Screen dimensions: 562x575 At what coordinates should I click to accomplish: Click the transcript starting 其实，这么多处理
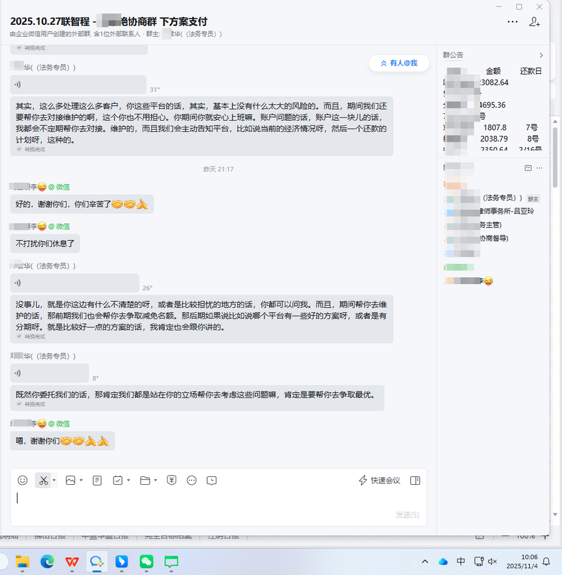[x=201, y=126]
